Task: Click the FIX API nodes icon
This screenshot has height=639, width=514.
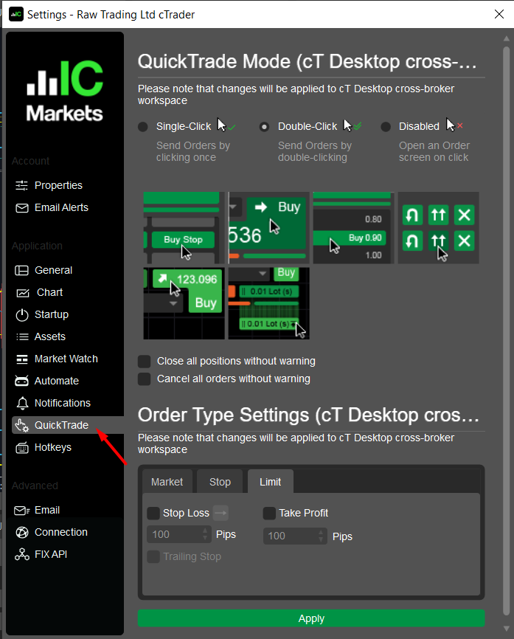Action: coord(22,554)
